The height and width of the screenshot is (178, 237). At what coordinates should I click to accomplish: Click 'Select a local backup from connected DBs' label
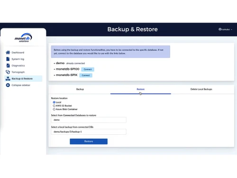click(72, 127)
